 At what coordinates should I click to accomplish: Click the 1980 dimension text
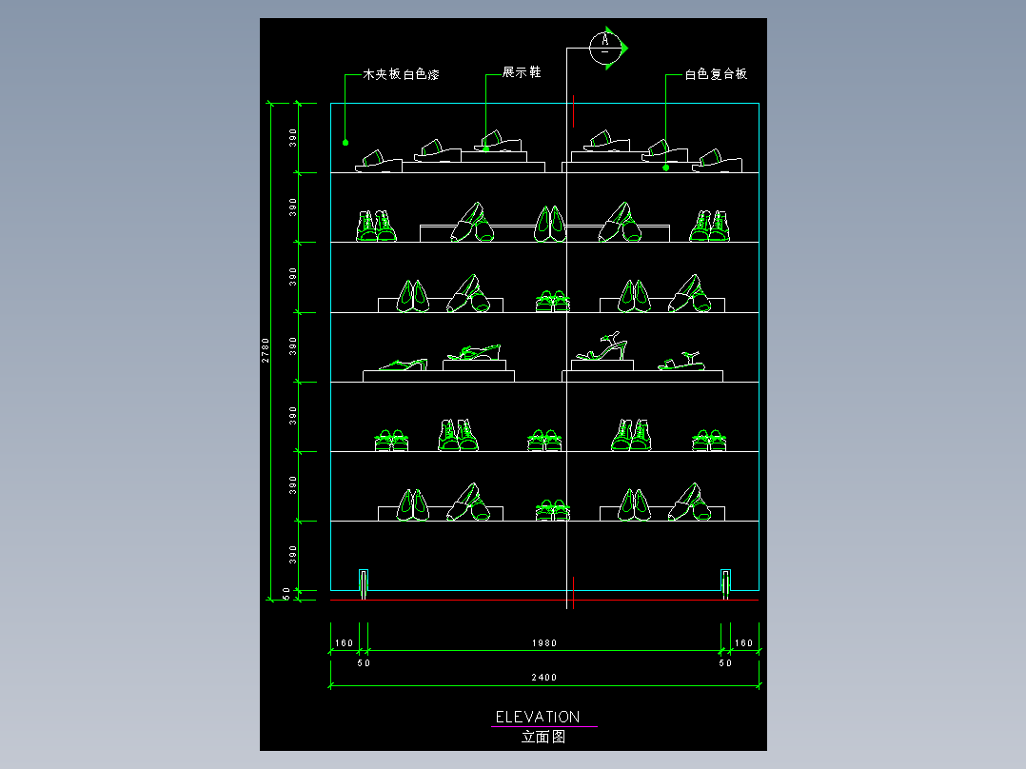coord(543,642)
